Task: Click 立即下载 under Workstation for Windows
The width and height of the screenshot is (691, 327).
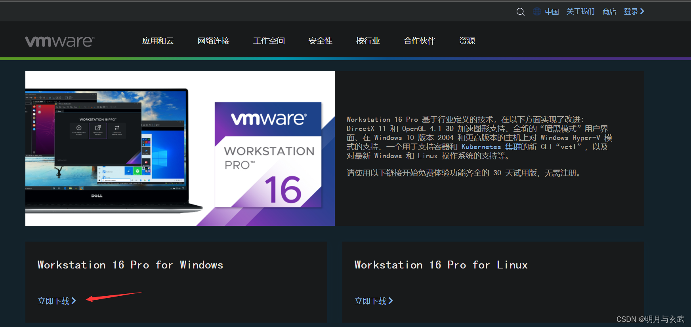Action: 57,301
